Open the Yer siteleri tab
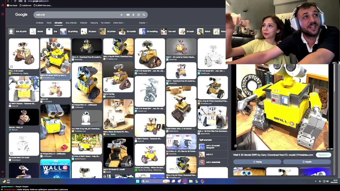The image size is (340, 191). point(105,23)
